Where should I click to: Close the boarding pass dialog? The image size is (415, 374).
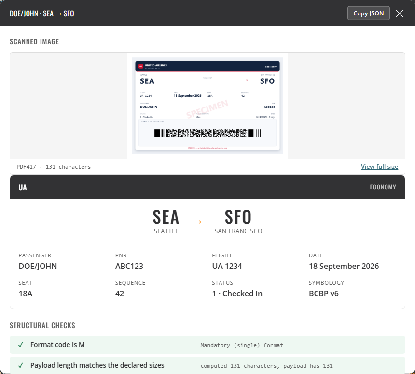coord(400,13)
